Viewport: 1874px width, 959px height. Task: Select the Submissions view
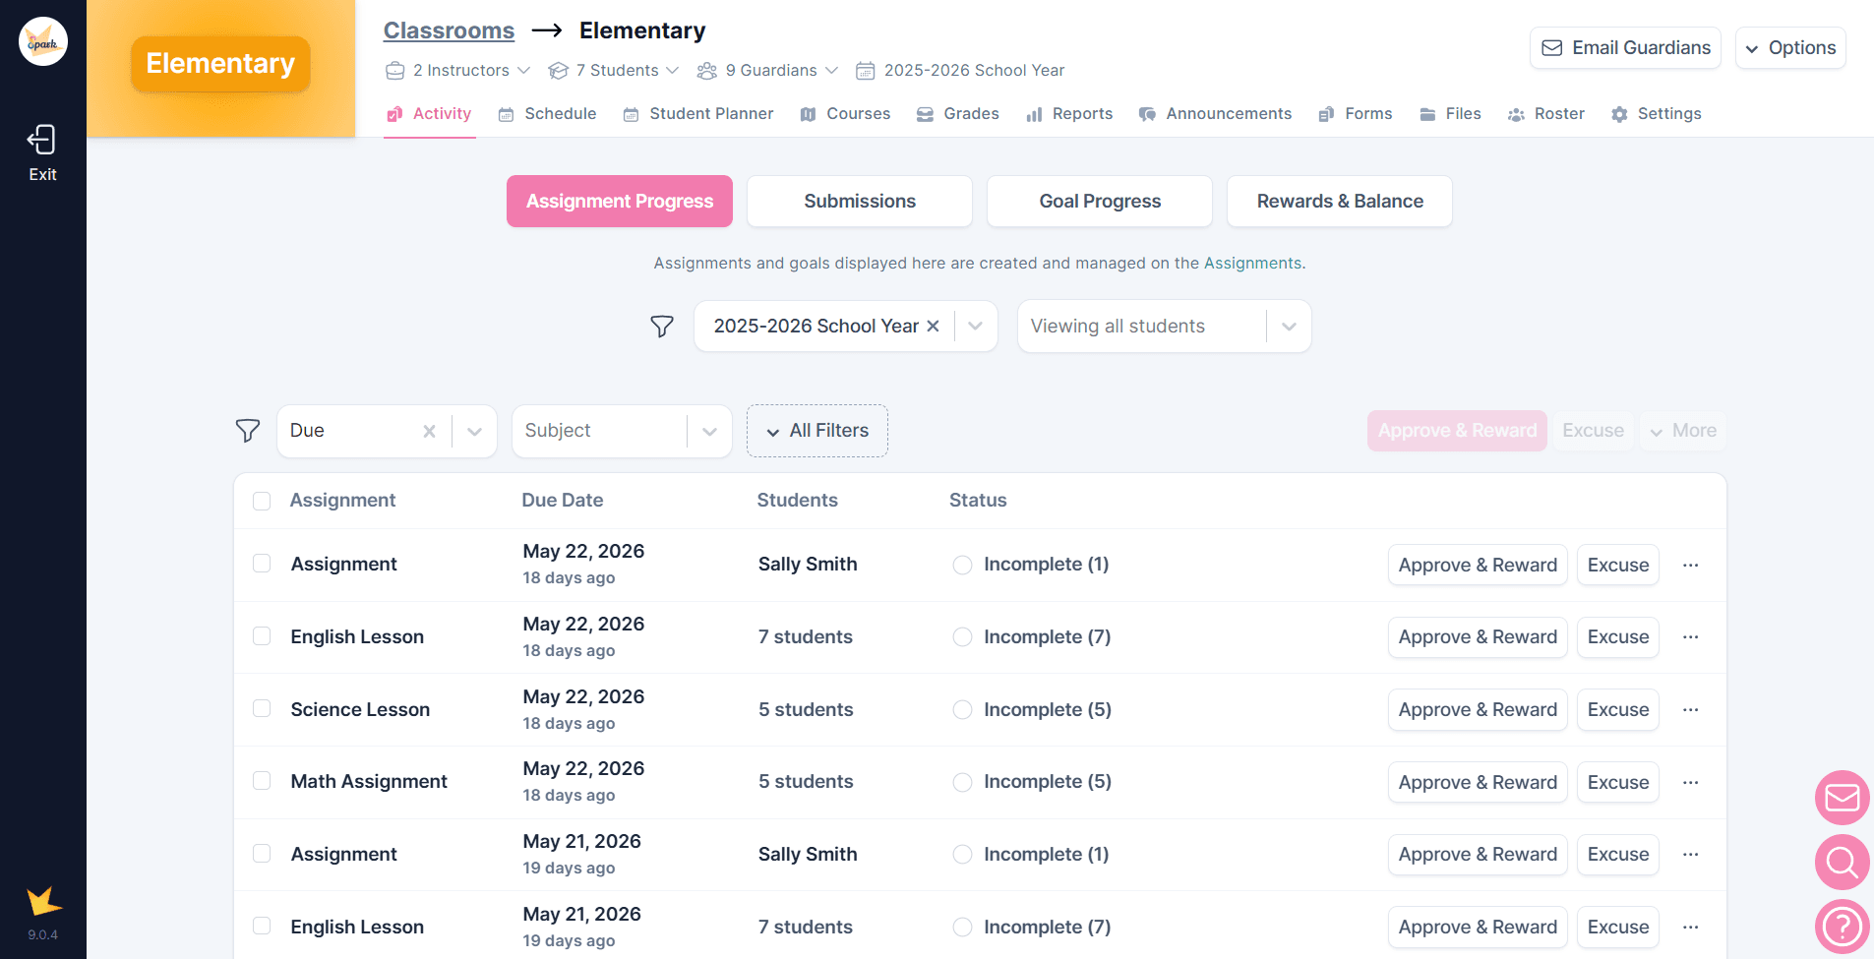coord(860,202)
